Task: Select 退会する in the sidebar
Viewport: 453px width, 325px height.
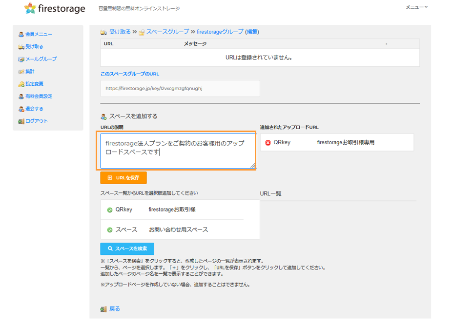Action: (34, 109)
